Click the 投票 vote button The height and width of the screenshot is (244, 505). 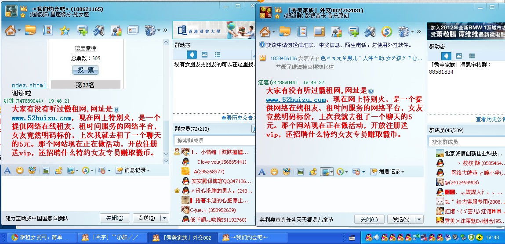[85, 70]
